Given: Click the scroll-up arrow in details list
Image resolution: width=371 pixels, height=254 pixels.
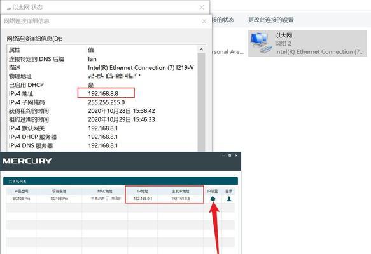Looking at the screenshot, I should click(201, 50).
